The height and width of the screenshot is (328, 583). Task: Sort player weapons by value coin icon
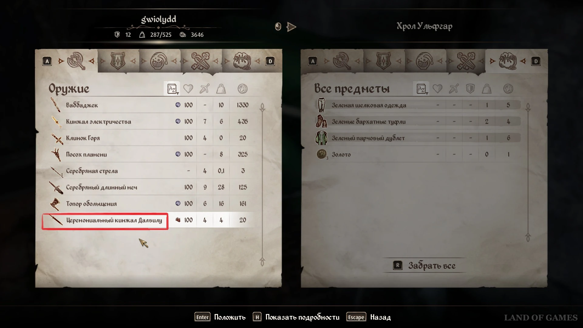pos(242,89)
